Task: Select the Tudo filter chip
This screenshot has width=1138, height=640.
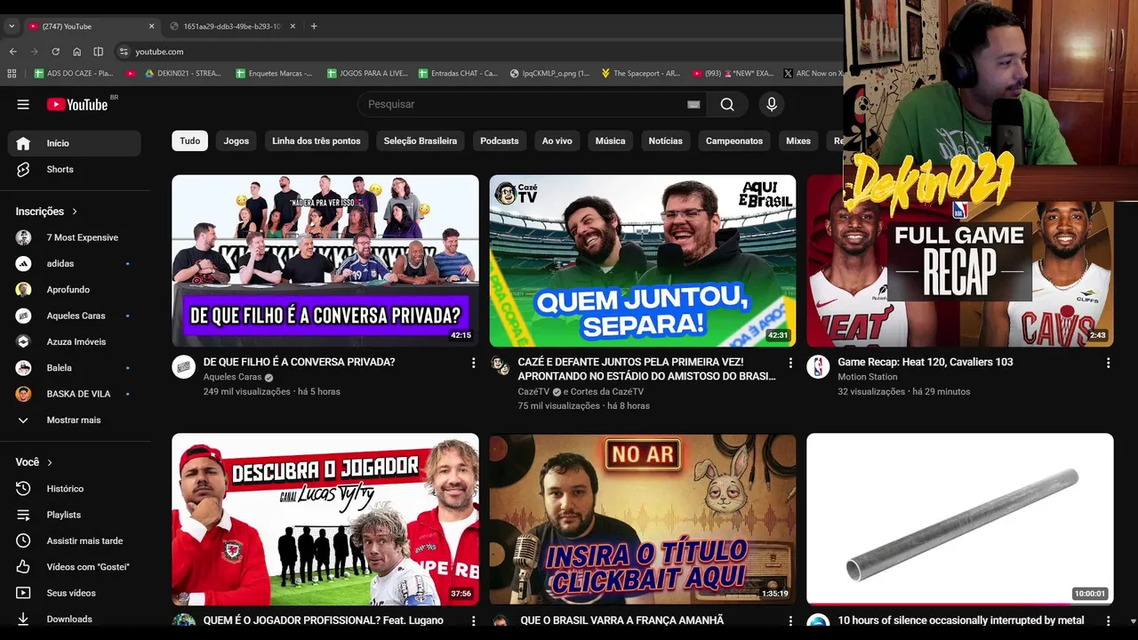Action: point(190,140)
